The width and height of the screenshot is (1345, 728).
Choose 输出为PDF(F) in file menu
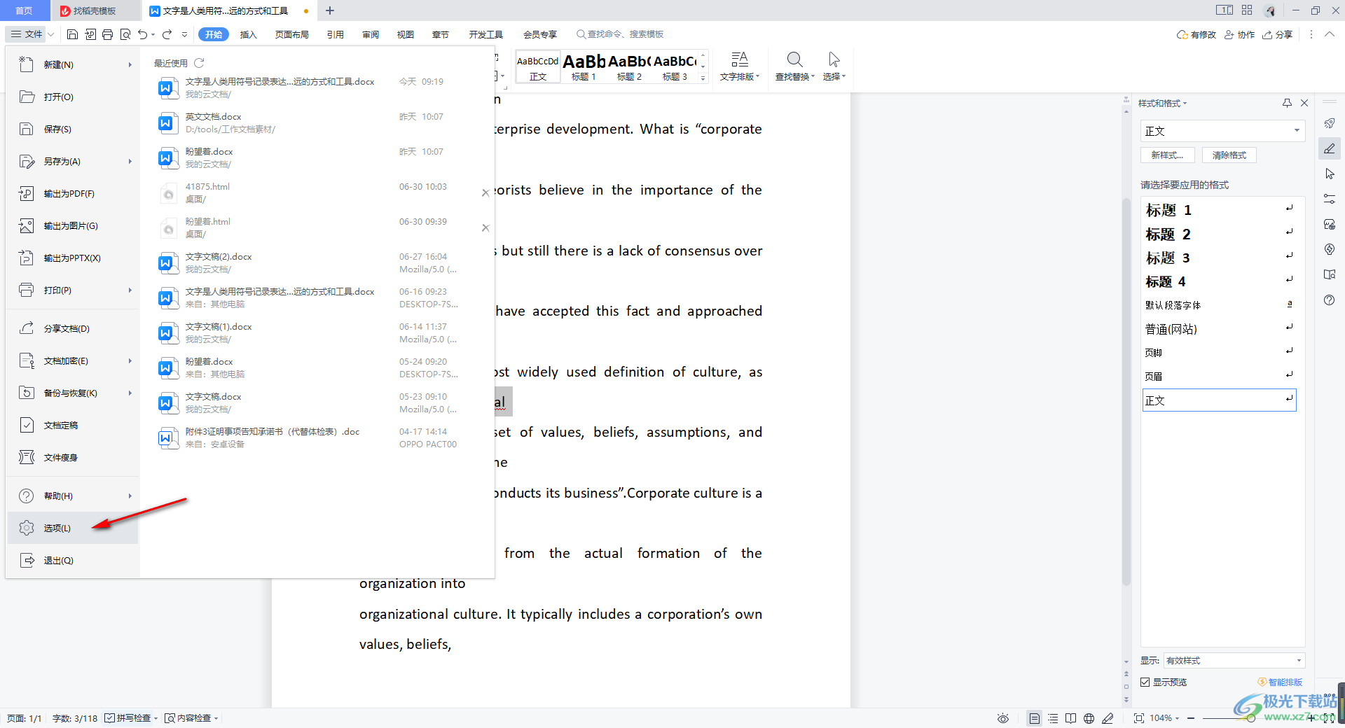[73, 193]
